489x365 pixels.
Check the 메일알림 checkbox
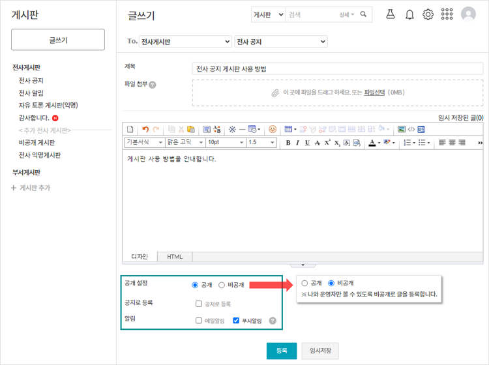tap(199, 321)
